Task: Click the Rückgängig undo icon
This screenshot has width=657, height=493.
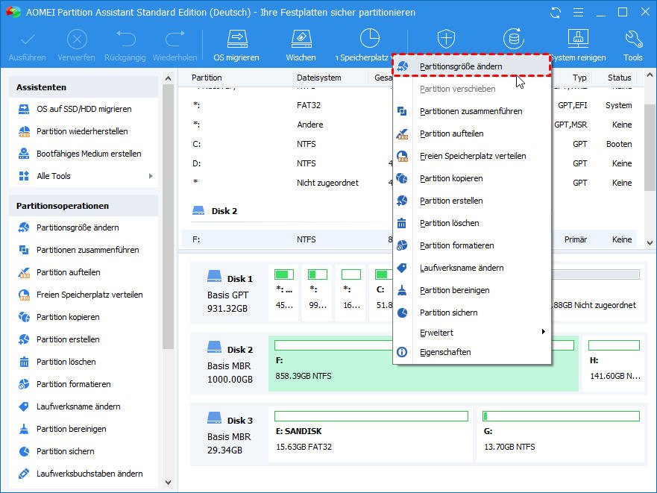Action: pyautogui.click(x=126, y=39)
